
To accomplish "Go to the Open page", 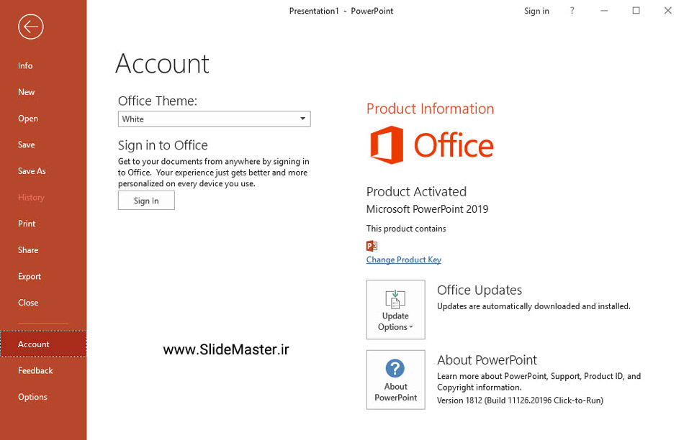I will pyautogui.click(x=28, y=119).
